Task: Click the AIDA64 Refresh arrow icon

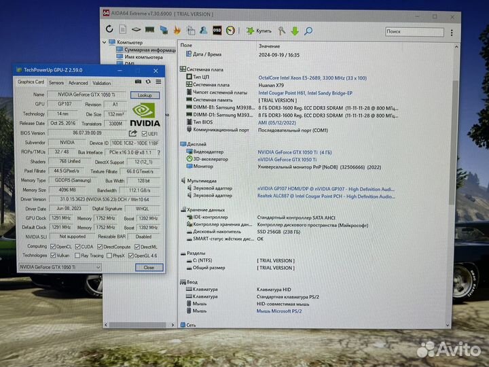Action: (109, 29)
